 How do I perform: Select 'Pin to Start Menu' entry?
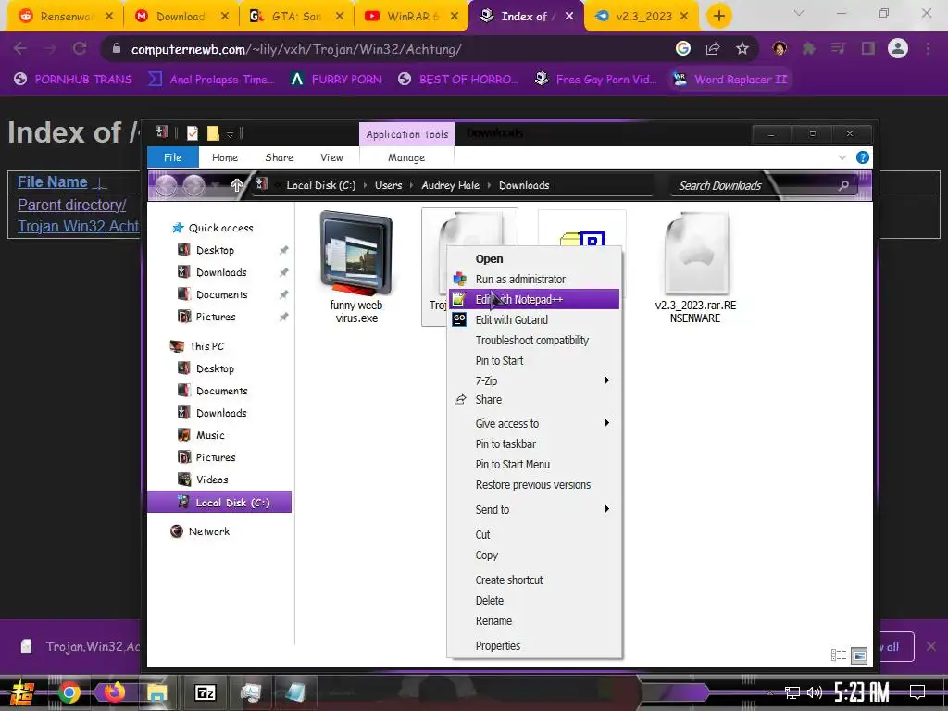(x=534, y=465)
